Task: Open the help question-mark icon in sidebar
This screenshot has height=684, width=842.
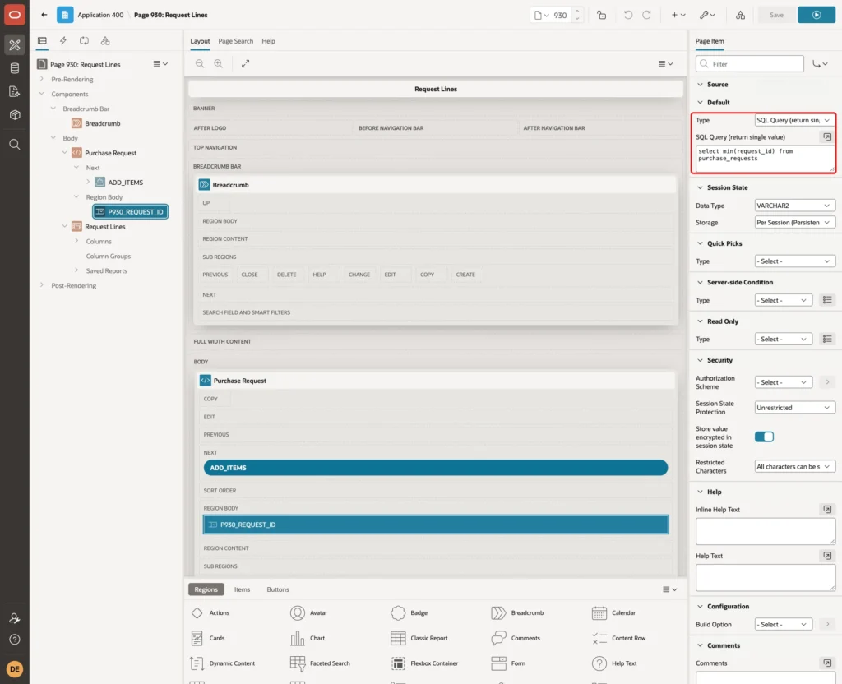Action: coord(15,640)
